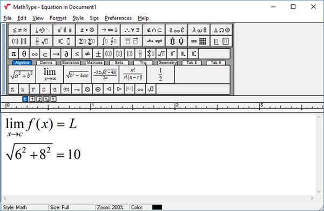Open the Format menu
Screen dimensions: 324x211
[58, 18]
